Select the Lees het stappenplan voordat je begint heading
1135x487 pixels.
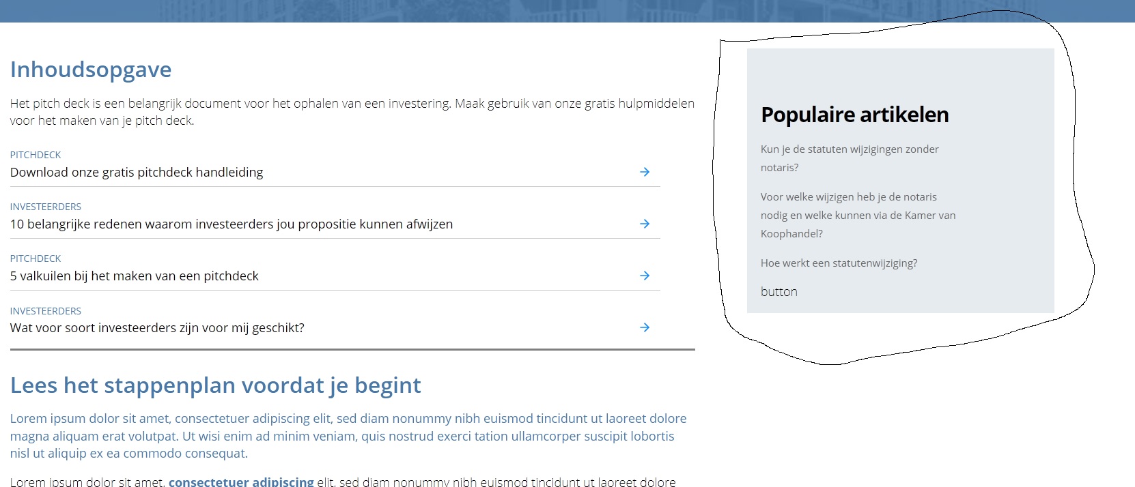click(x=216, y=385)
